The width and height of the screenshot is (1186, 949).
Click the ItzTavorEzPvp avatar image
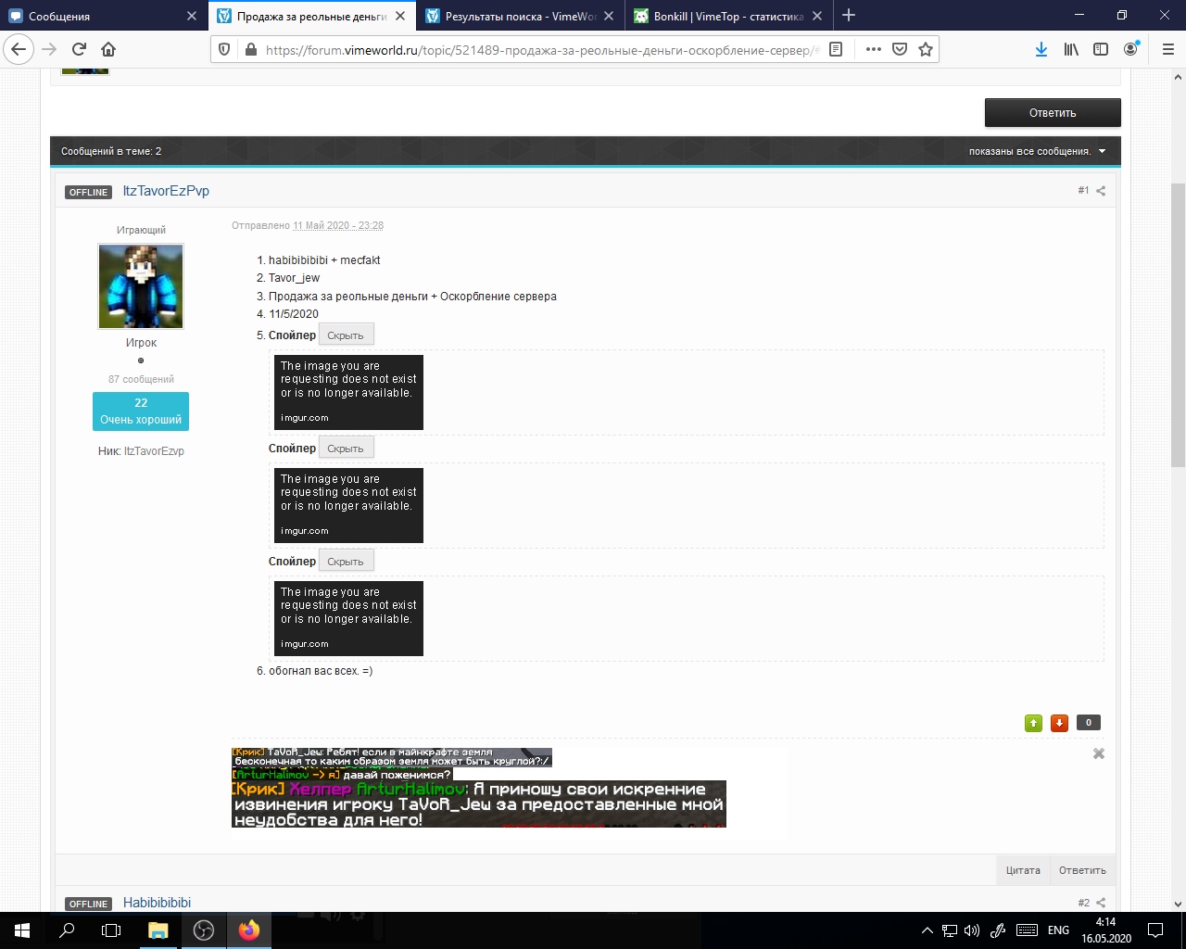pyautogui.click(x=141, y=286)
